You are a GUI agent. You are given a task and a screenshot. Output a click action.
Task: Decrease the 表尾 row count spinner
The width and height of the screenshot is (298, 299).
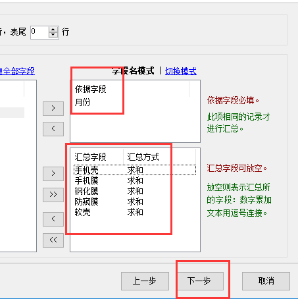click(x=53, y=35)
